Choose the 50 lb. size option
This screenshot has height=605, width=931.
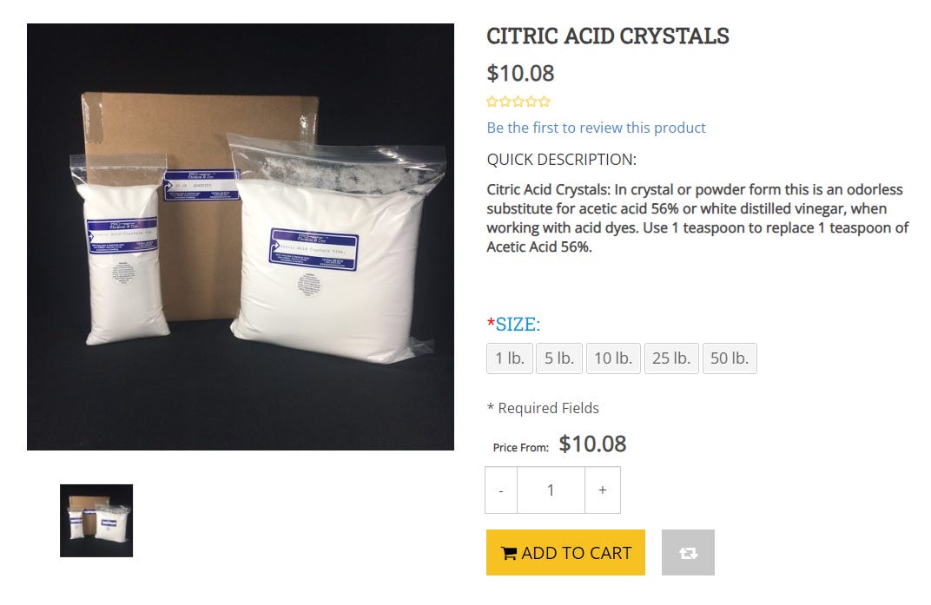click(730, 358)
